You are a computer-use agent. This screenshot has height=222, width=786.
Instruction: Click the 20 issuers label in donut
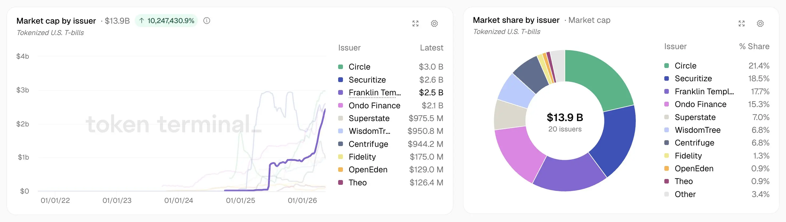coord(565,129)
